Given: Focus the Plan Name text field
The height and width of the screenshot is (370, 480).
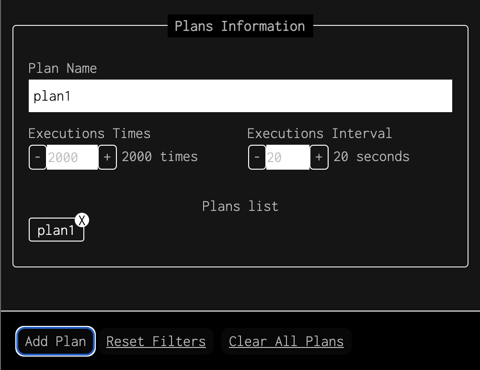Looking at the screenshot, I should (240, 96).
